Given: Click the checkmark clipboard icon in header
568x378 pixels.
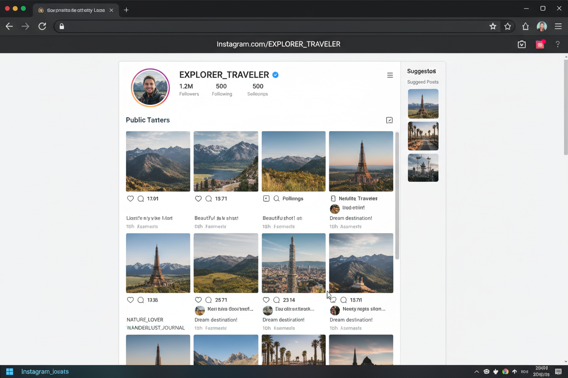Looking at the screenshot, I should [522, 44].
